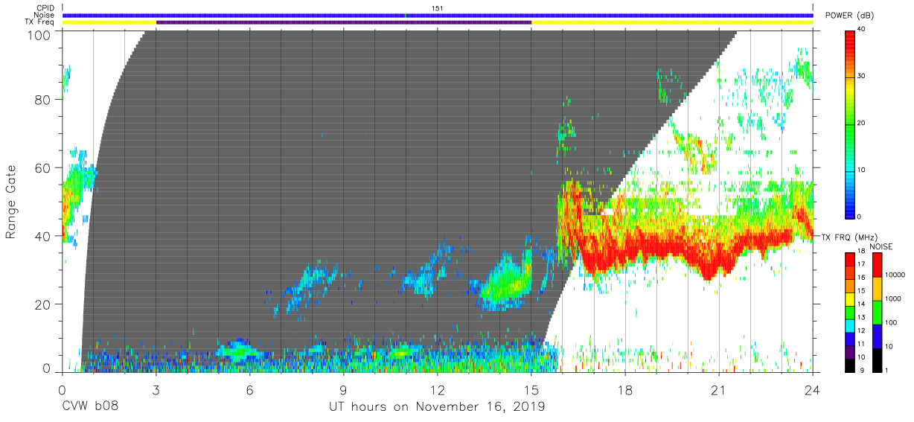
Task: Click the 24 label on the UT hours axis
Action: [813, 389]
